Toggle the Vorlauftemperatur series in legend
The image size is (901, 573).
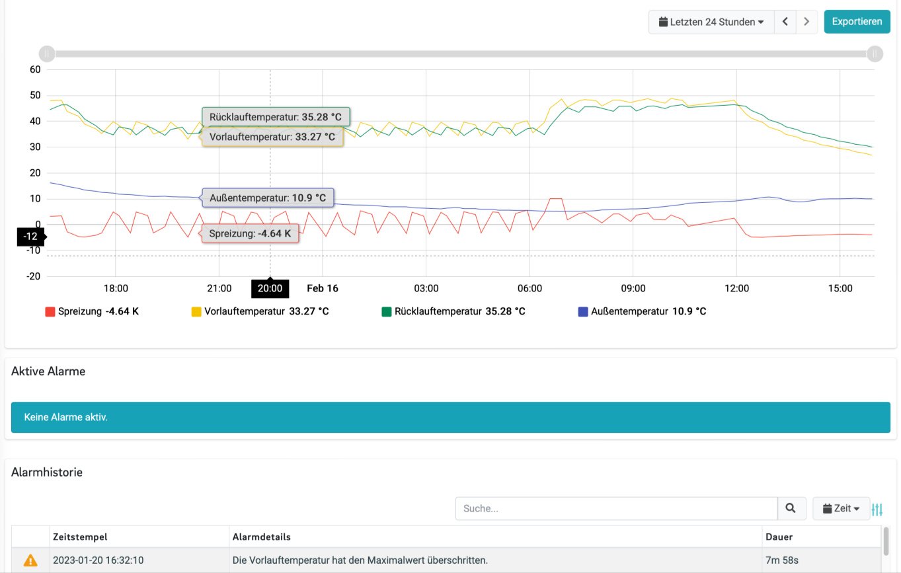tap(260, 311)
